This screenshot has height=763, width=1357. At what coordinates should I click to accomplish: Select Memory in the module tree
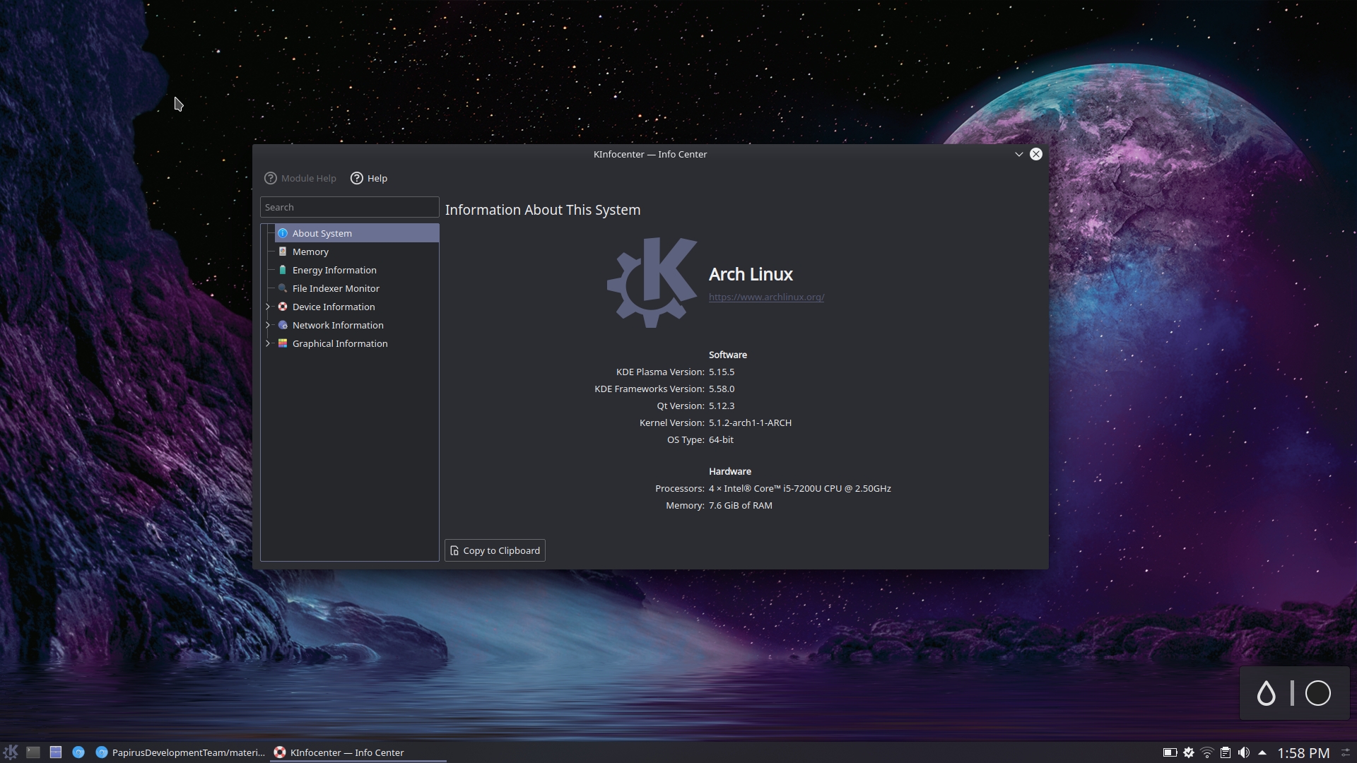point(357,252)
